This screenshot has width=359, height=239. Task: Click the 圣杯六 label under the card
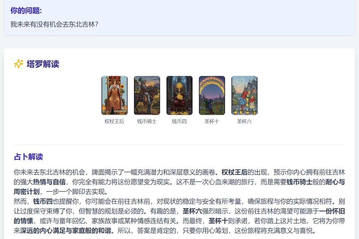point(245,121)
